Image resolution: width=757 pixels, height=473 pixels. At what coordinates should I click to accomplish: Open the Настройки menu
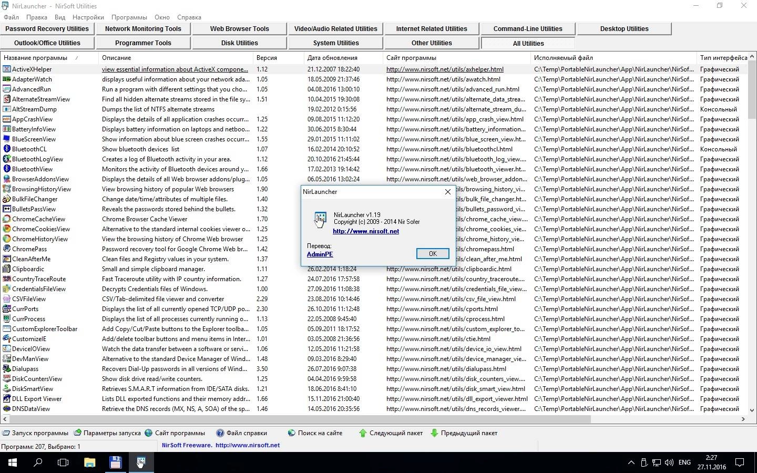tap(88, 17)
